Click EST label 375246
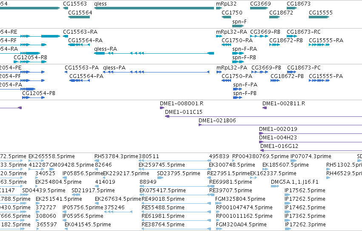The width and height of the screenshot is (362, 231). [x=114, y=208]
